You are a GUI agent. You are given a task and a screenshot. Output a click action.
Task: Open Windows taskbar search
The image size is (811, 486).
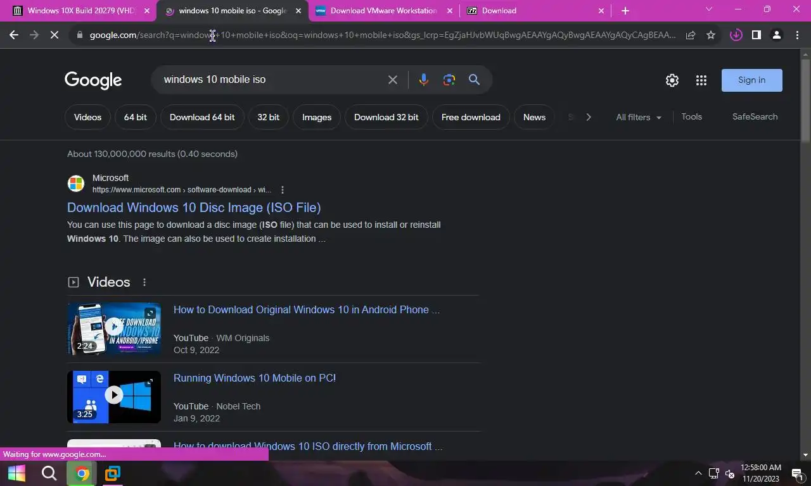[49, 473]
